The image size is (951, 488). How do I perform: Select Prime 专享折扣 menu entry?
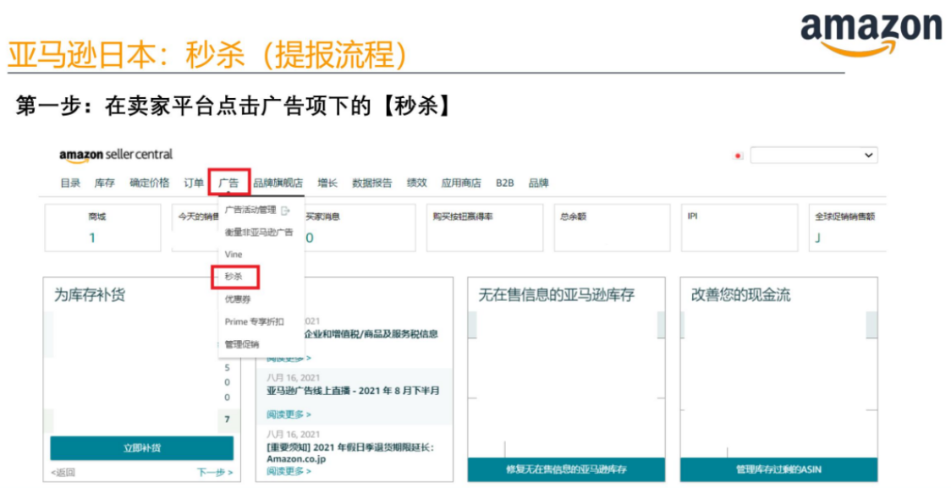pyautogui.click(x=254, y=321)
